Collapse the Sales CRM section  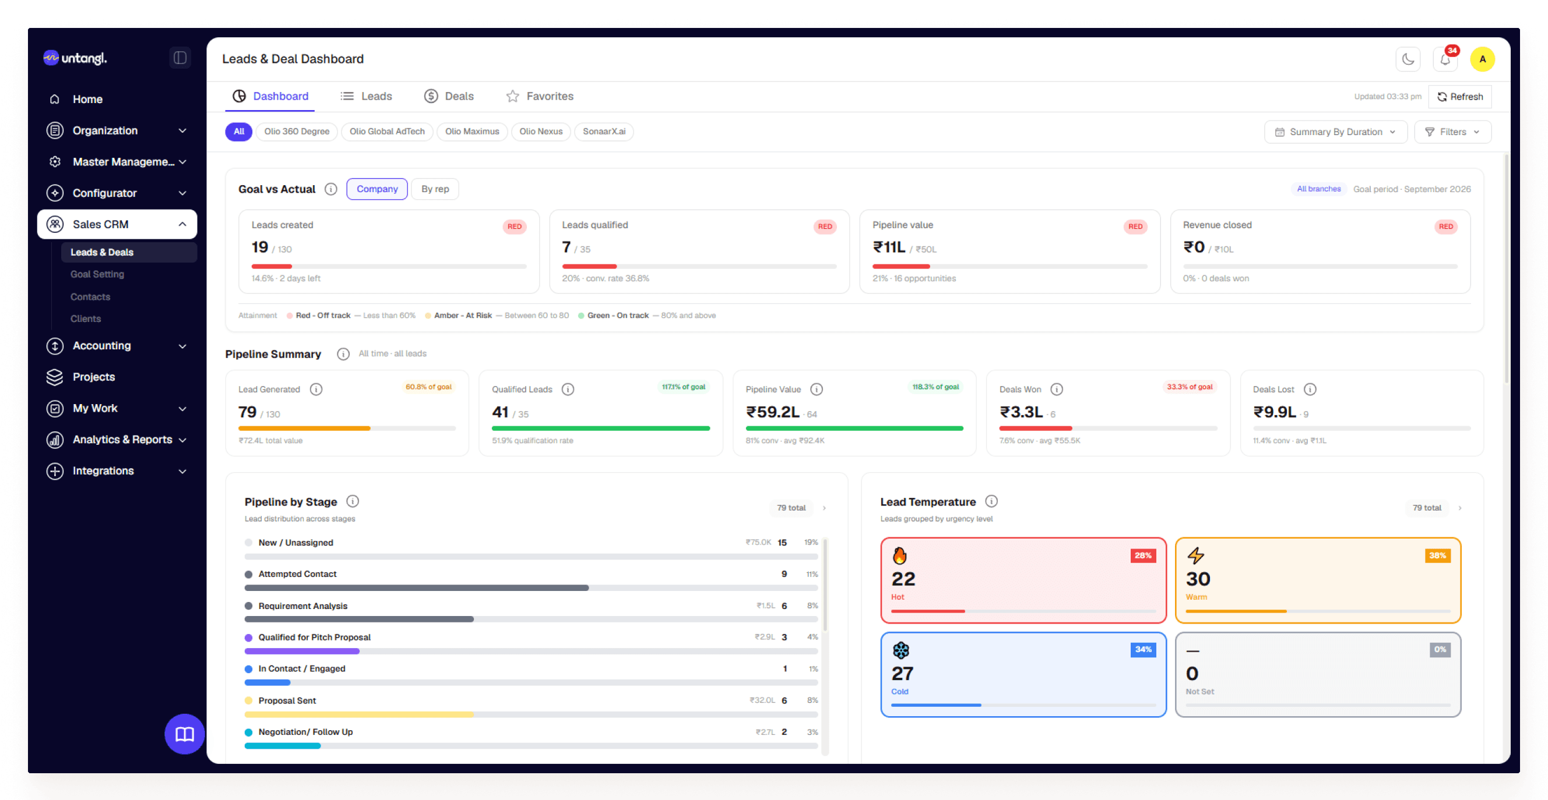coord(117,225)
